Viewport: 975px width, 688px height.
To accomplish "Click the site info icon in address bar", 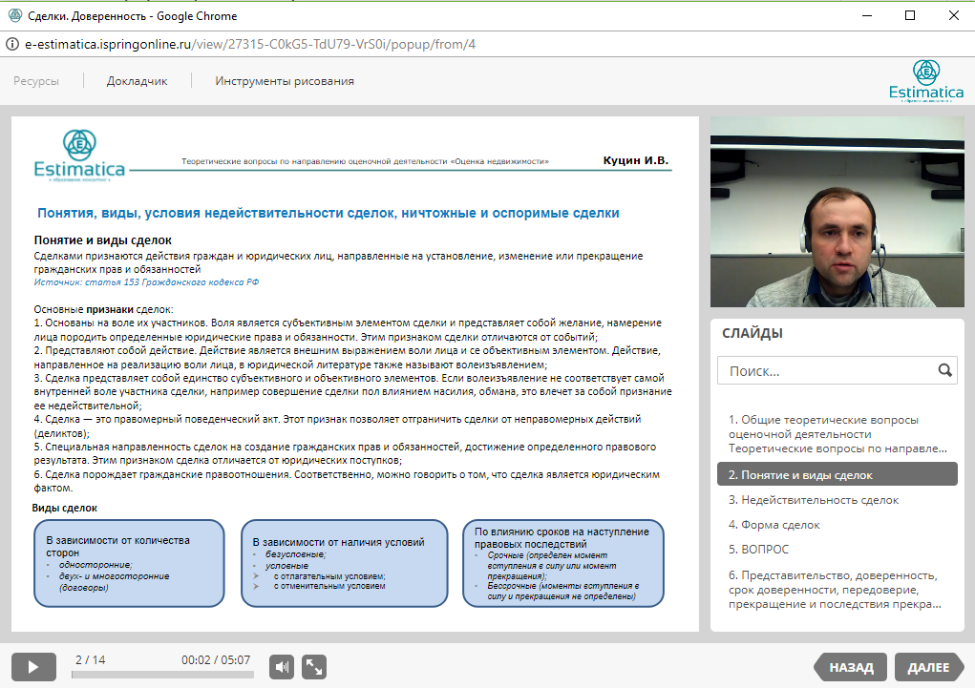I will tap(11, 44).
